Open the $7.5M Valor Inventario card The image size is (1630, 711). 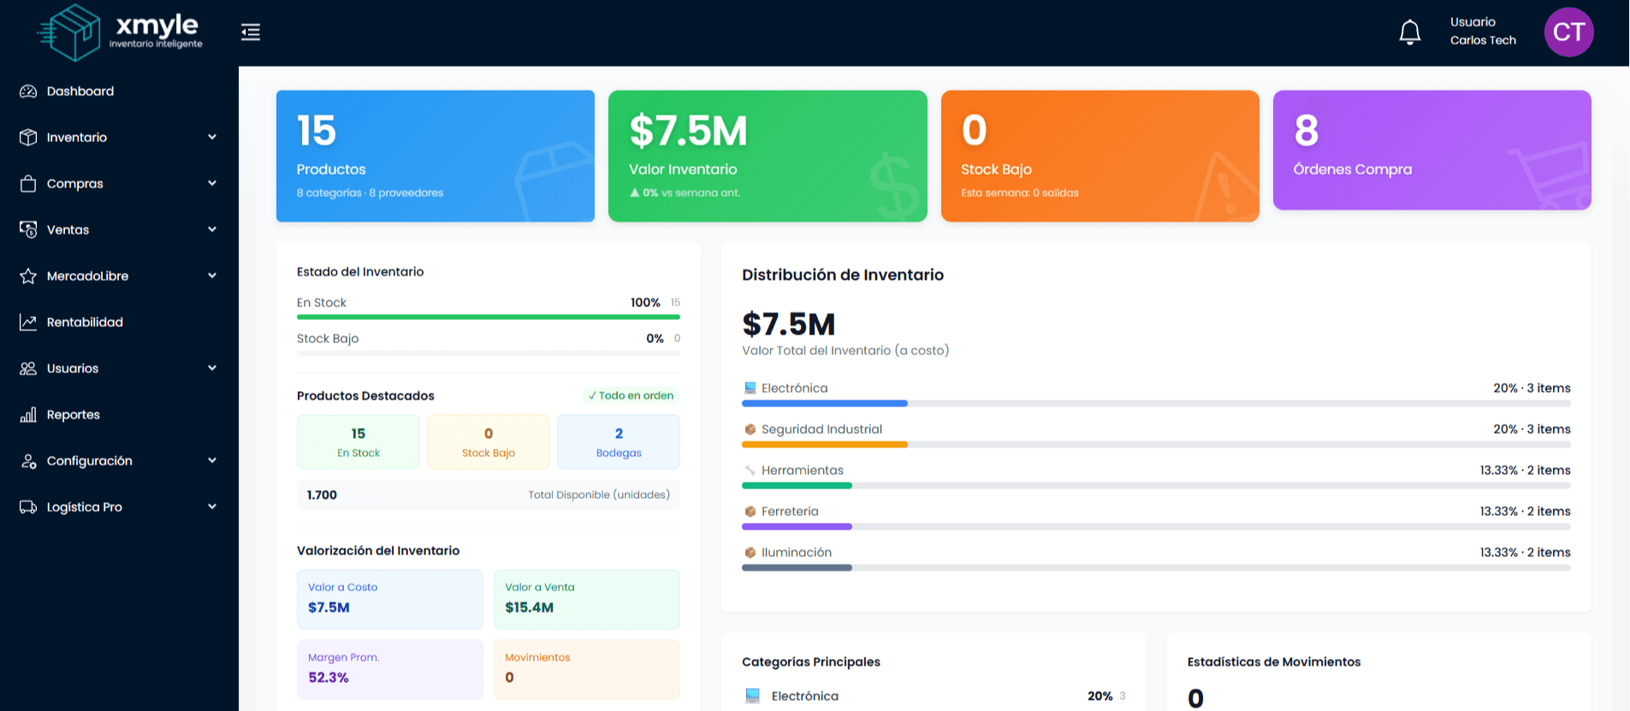coord(768,157)
